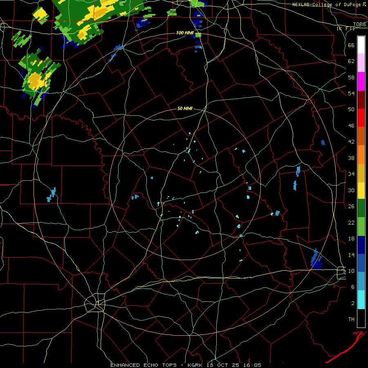Click the 62 legend value
This screenshot has height=368, width=368.
coord(351,61)
